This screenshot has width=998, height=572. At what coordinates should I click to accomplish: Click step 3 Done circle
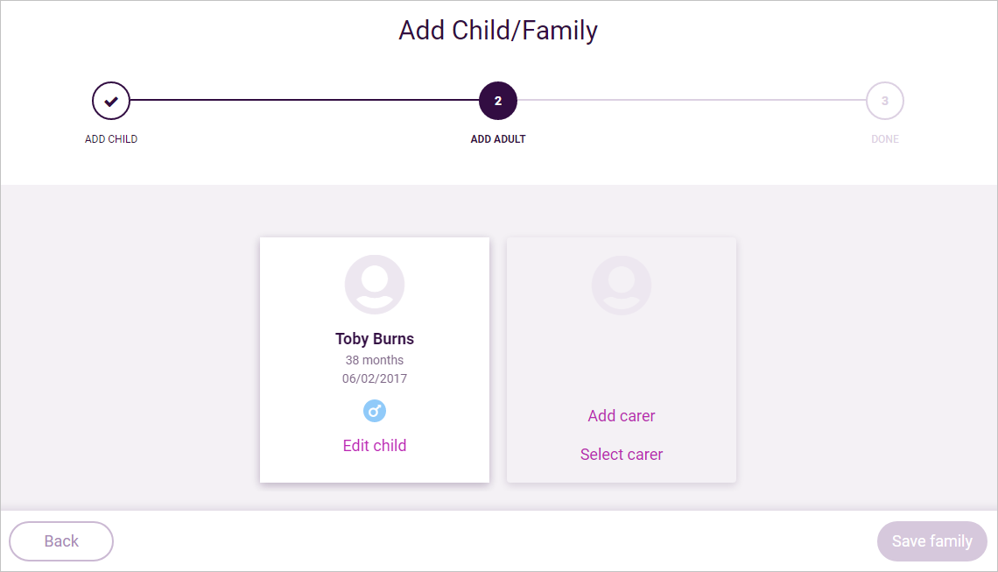[x=885, y=101]
